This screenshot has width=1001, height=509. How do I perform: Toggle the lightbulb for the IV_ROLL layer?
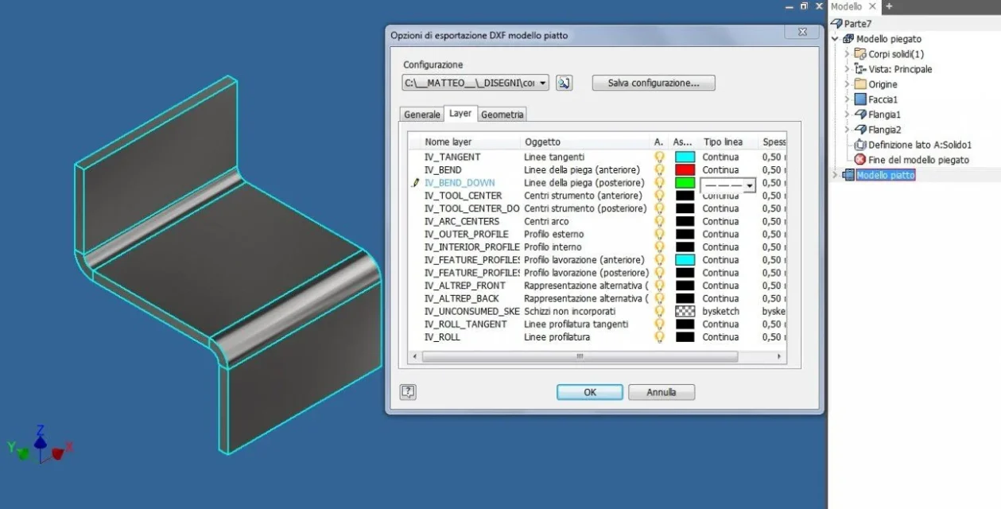point(659,337)
